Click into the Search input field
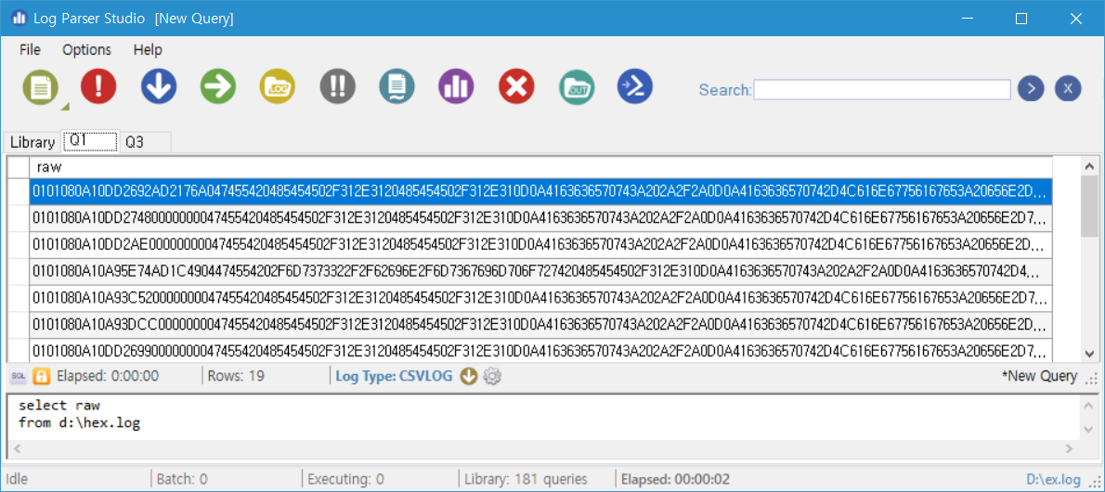Screen dimensions: 1105x492 [881, 89]
